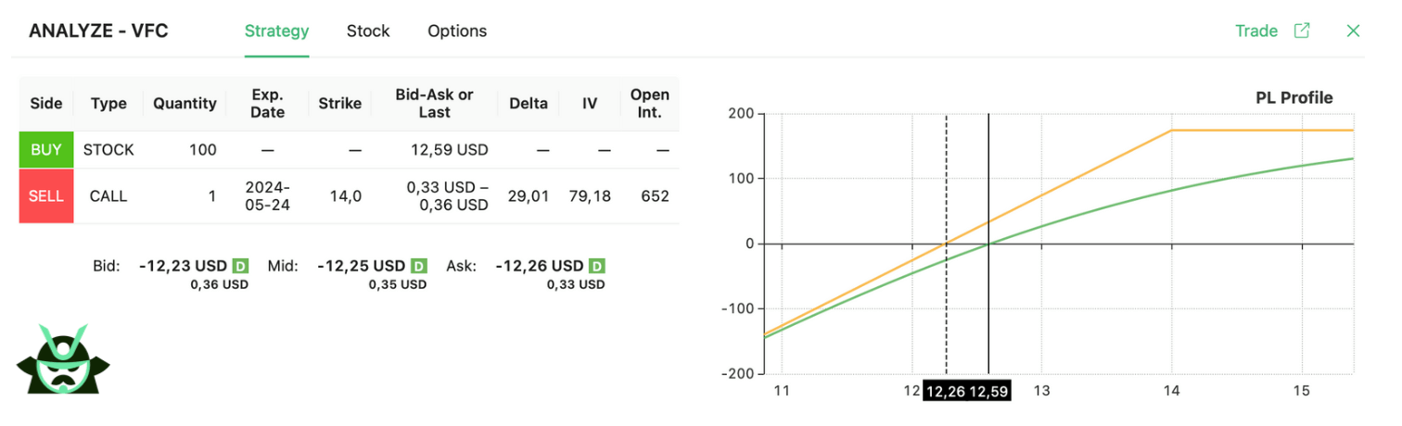Viewport: 1402px width, 426px height.
Task: Open the Stock tab
Action: coord(368,31)
